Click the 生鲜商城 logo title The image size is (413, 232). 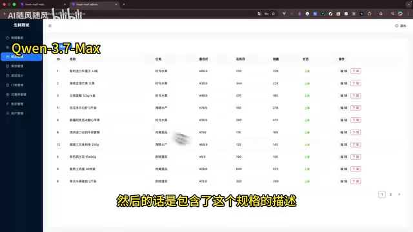tap(21, 25)
